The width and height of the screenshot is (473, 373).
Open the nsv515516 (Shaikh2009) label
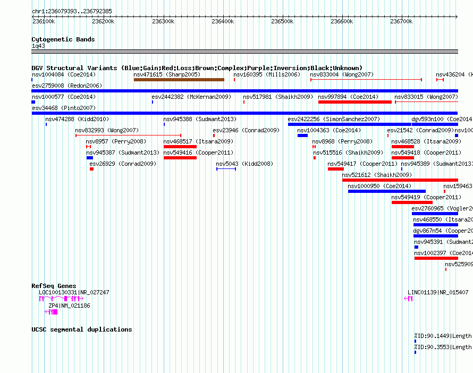coord(348,152)
